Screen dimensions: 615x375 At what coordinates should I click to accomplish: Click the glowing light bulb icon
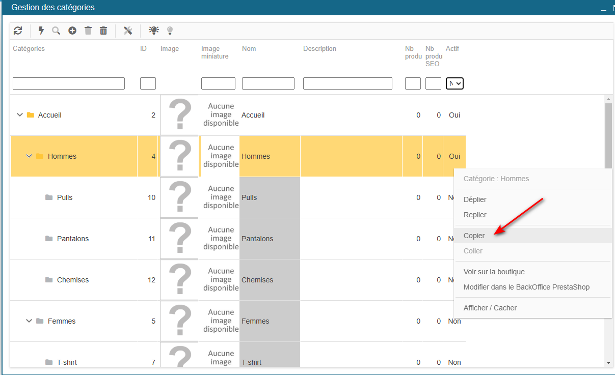pos(153,31)
